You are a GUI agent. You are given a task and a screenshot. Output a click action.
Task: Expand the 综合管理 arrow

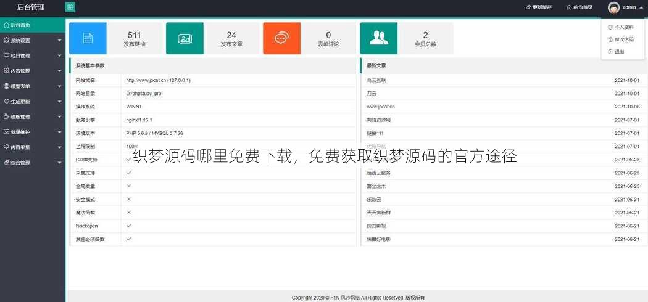click(x=59, y=163)
